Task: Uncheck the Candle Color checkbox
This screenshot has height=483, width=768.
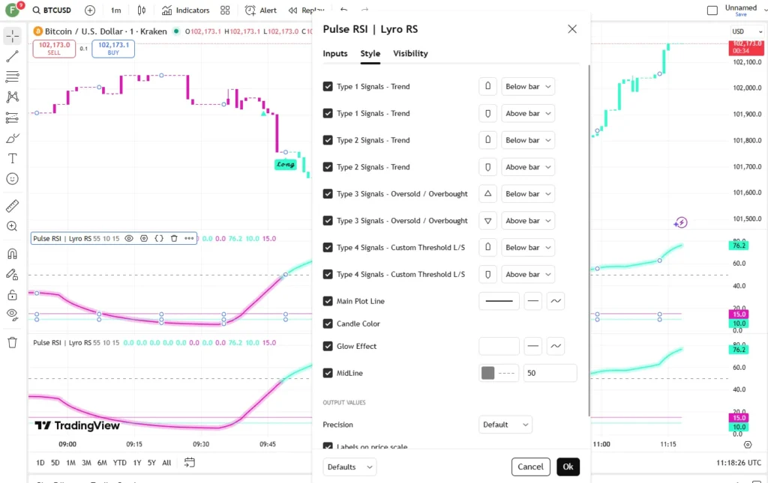Action: (328, 323)
